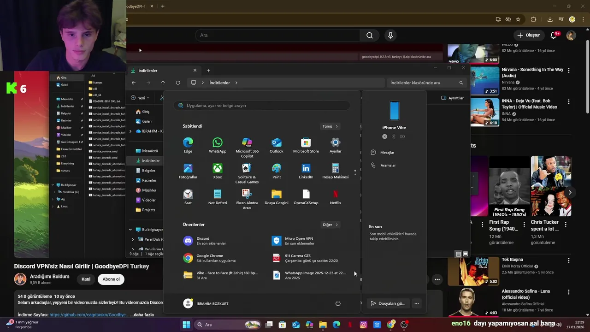The height and width of the screenshot is (332, 590).
Task: Open LinkedIn pinned app
Action: 306,171
